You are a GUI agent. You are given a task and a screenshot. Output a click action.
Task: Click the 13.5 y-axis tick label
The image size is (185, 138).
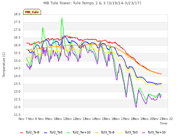pos(17,84)
